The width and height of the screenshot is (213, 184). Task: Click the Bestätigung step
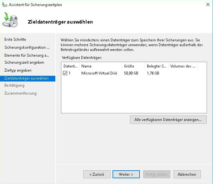(x=14, y=85)
